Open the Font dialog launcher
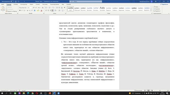The width and height of the screenshot is (170, 95). click(44, 13)
